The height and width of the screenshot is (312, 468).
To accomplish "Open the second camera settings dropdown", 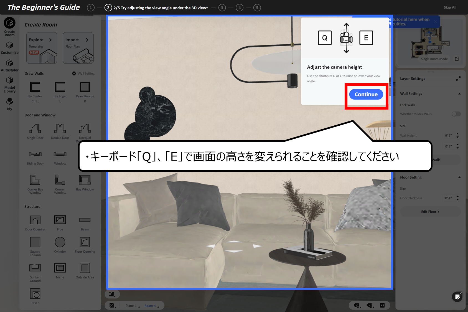I will pos(370,305).
